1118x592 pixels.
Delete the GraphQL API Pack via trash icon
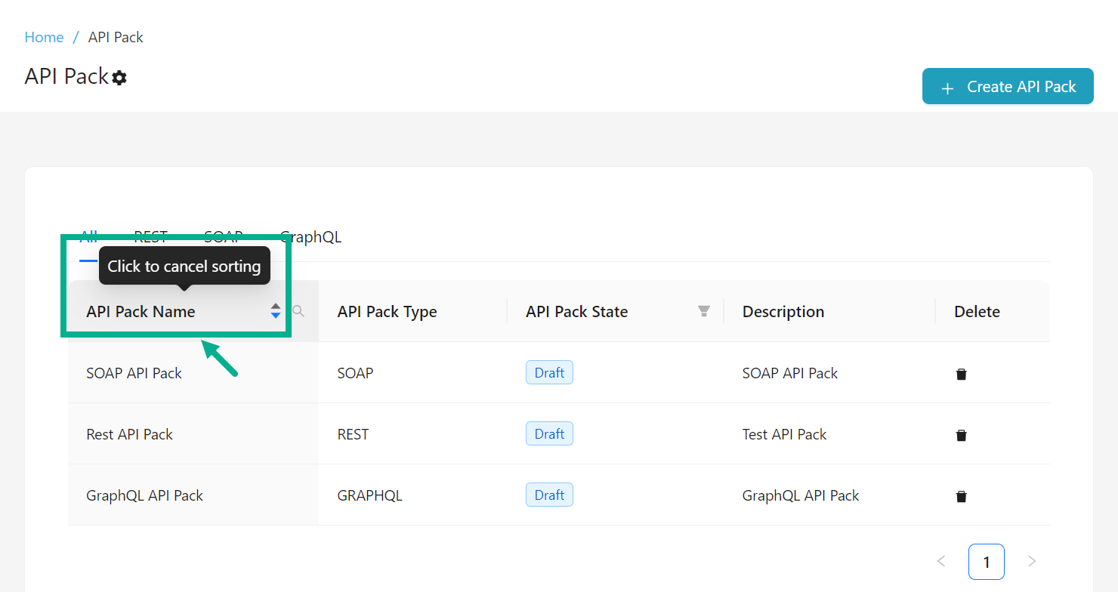pyautogui.click(x=961, y=496)
